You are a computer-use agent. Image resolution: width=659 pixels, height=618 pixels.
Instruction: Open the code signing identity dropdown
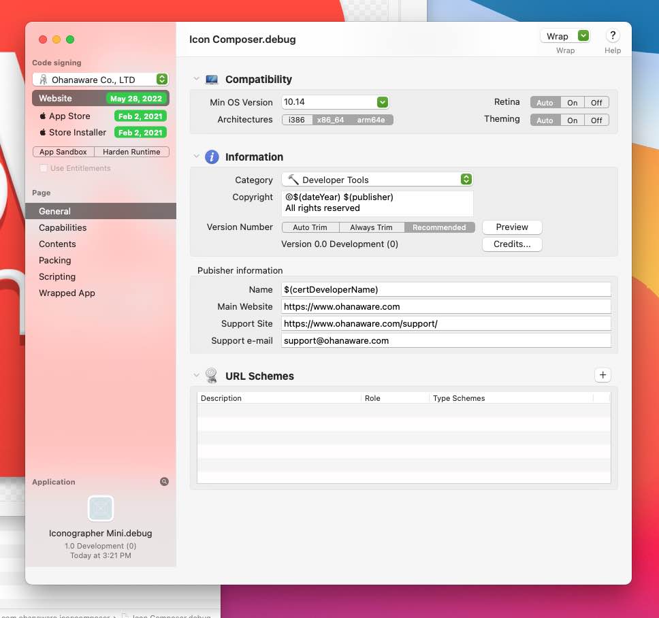click(101, 80)
